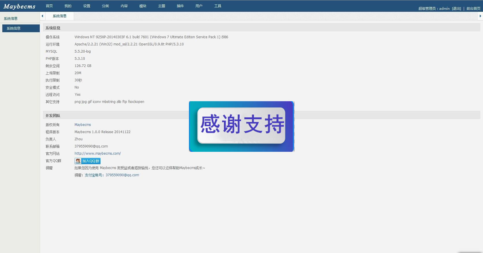Click the 联系邮箱 379559090@qq.com text
Viewport: 483px width, 253px height.
(91, 146)
